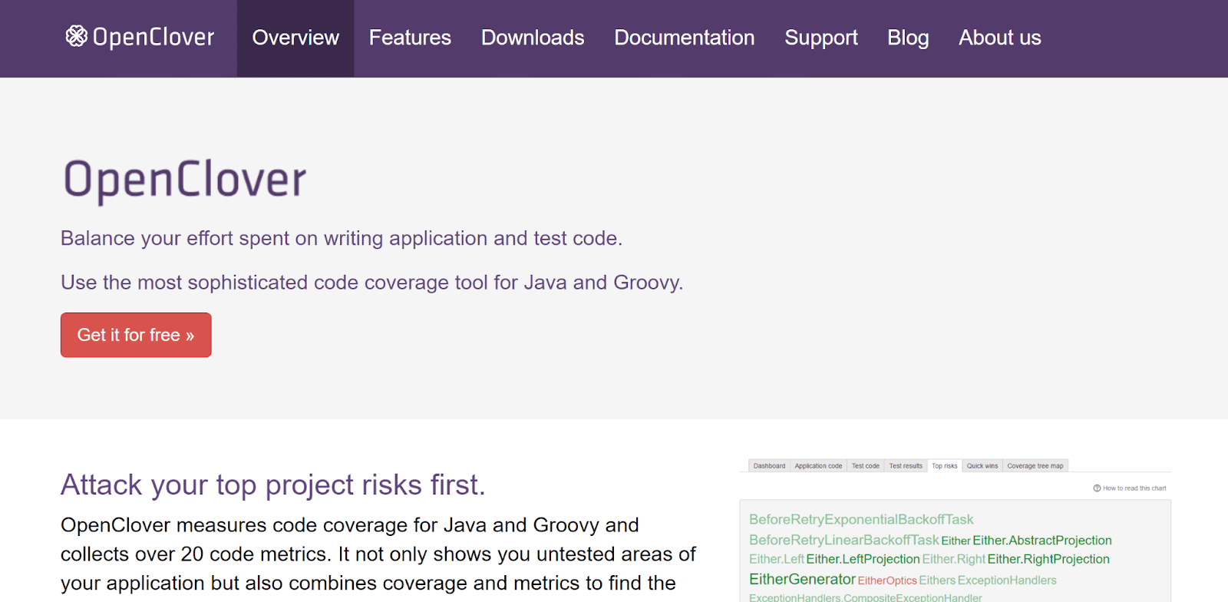This screenshot has width=1228, height=602.
Task: Select the Application code tab
Action: click(x=818, y=466)
